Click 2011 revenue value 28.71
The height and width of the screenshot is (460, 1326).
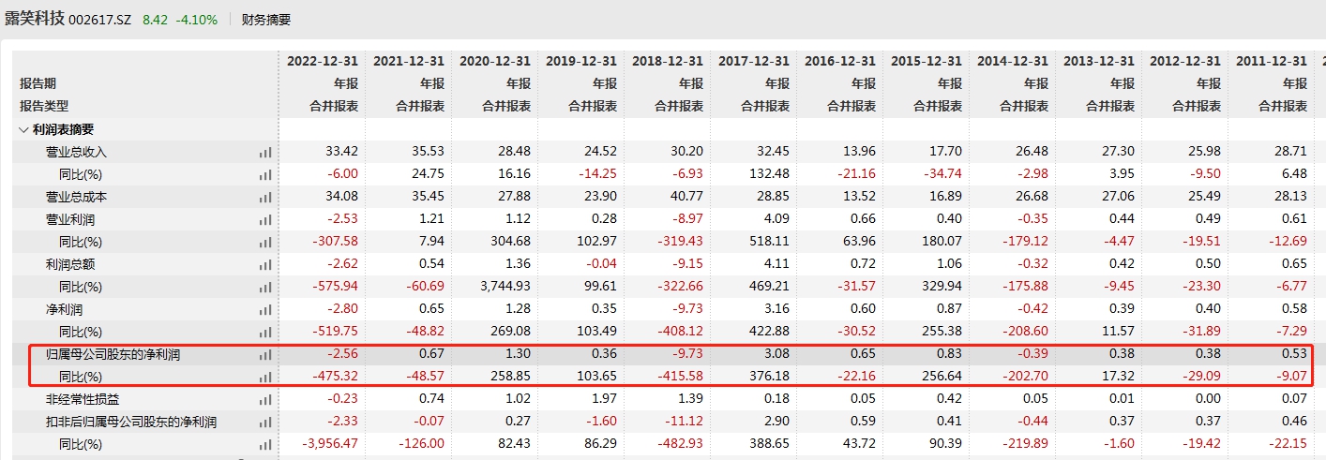coord(1291,152)
